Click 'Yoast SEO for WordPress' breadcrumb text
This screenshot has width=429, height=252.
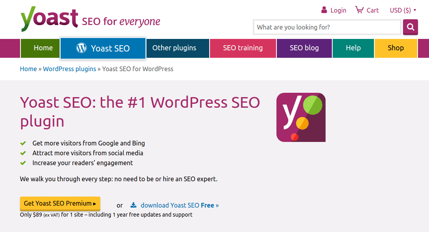[138, 69]
